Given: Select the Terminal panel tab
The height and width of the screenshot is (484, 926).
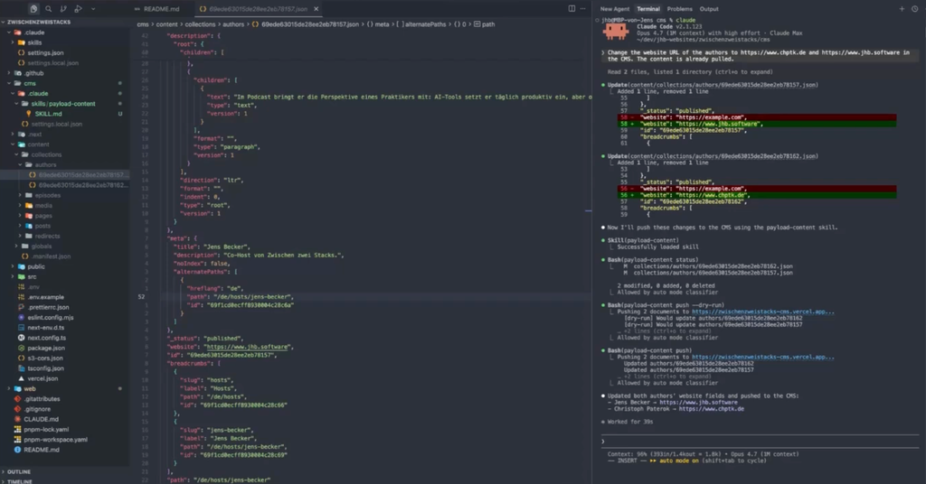Looking at the screenshot, I should pos(647,9).
